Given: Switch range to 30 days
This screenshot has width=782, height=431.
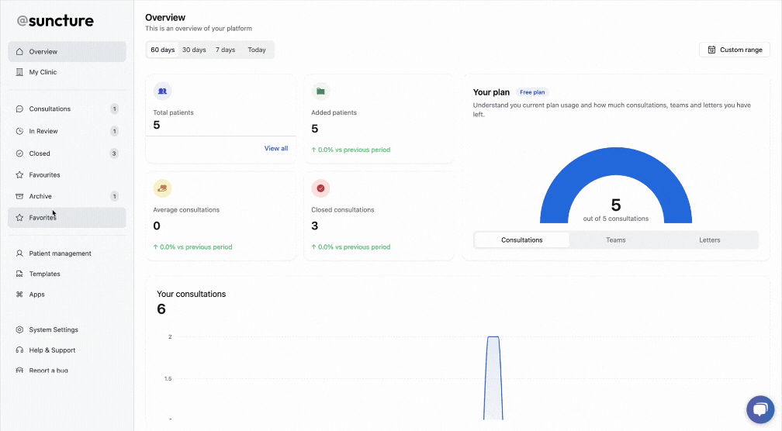Looking at the screenshot, I should pos(194,50).
